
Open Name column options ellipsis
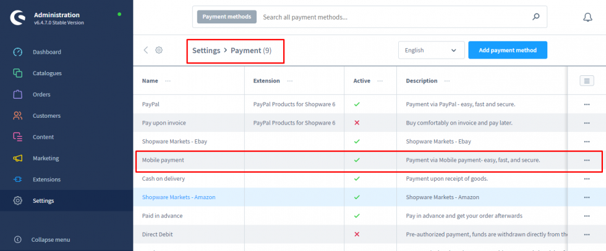coord(168,81)
